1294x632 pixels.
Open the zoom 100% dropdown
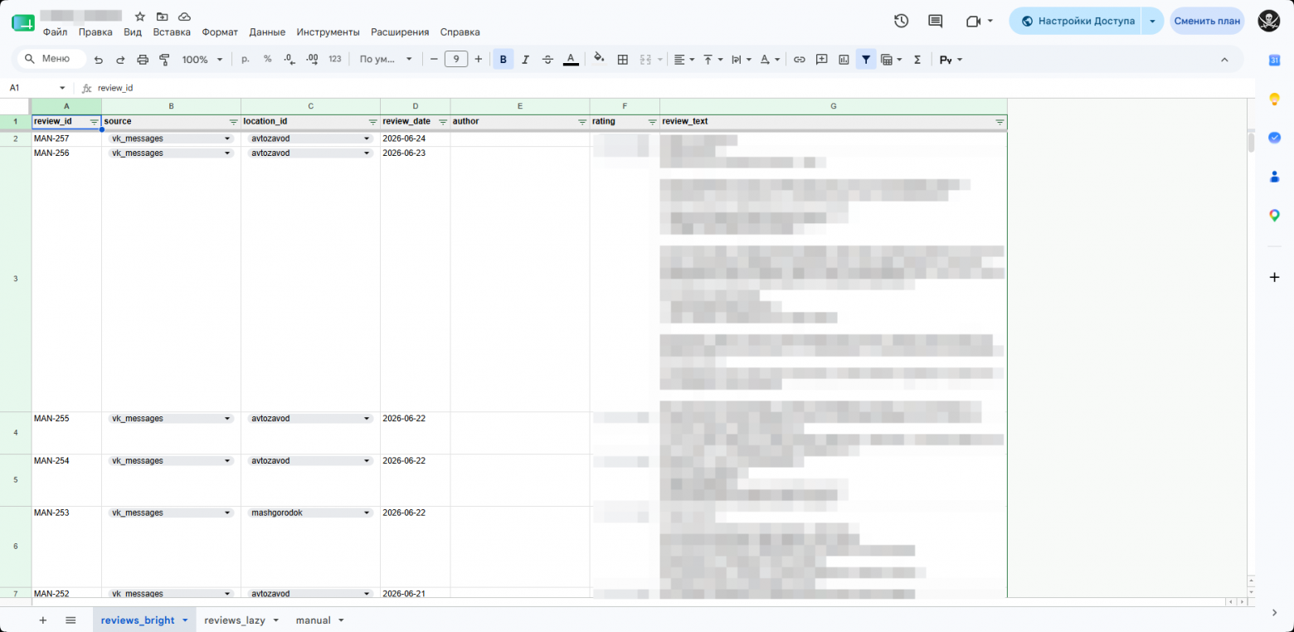(x=202, y=60)
